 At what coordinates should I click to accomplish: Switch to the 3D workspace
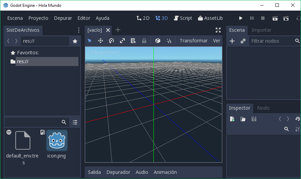tap(162, 18)
